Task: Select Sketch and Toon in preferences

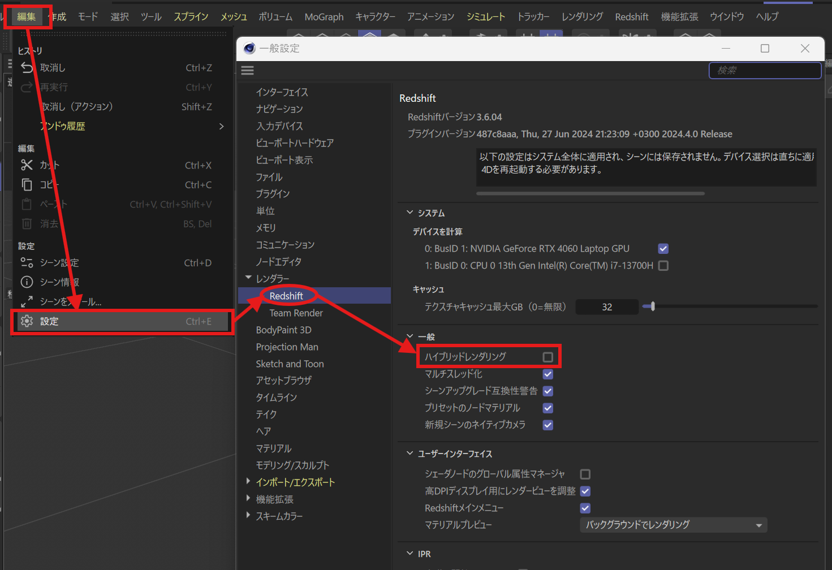Action: 290,364
